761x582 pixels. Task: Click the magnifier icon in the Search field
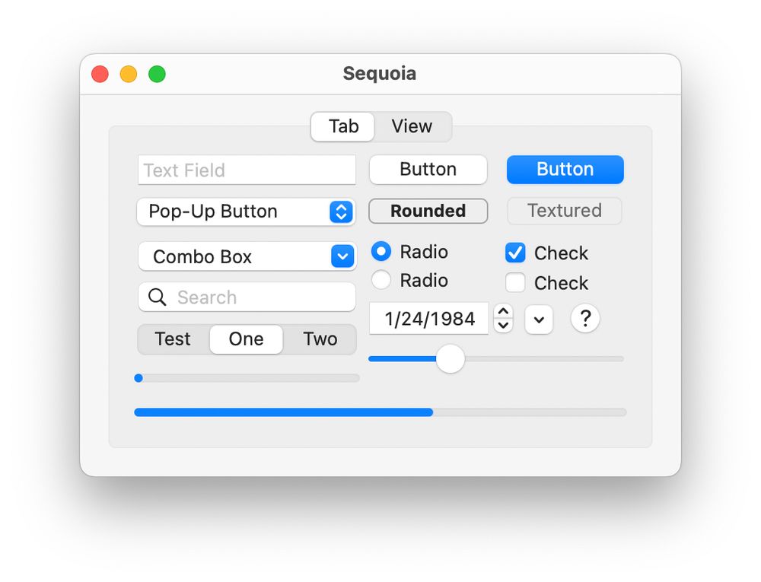(158, 297)
